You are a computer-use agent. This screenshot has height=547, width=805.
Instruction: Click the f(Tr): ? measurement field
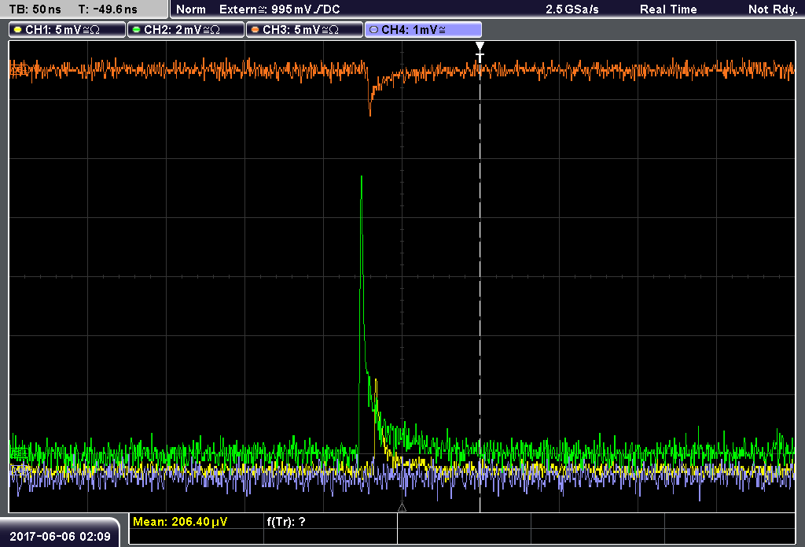point(286,522)
